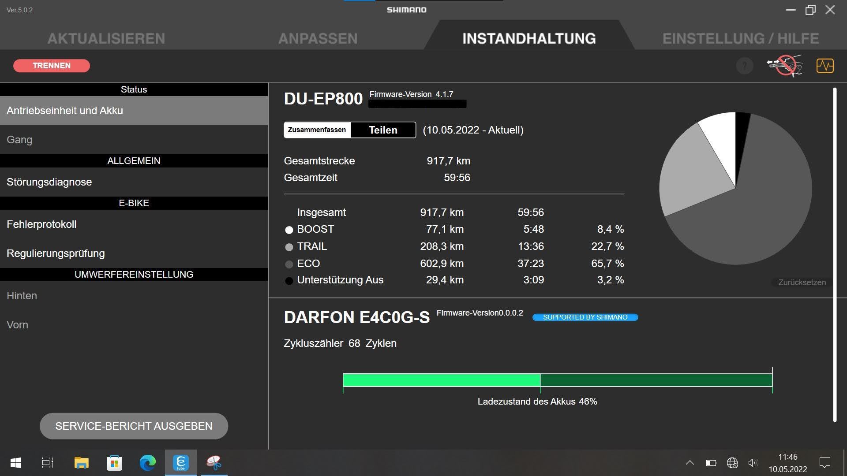Image resolution: width=847 pixels, height=476 pixels.
Task: Click the vertical scrollbar on the right
Action: pos(835,255)
